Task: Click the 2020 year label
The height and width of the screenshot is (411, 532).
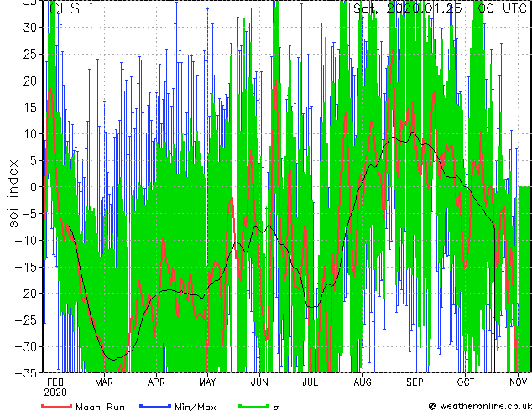Action: [x=55, y=393]
